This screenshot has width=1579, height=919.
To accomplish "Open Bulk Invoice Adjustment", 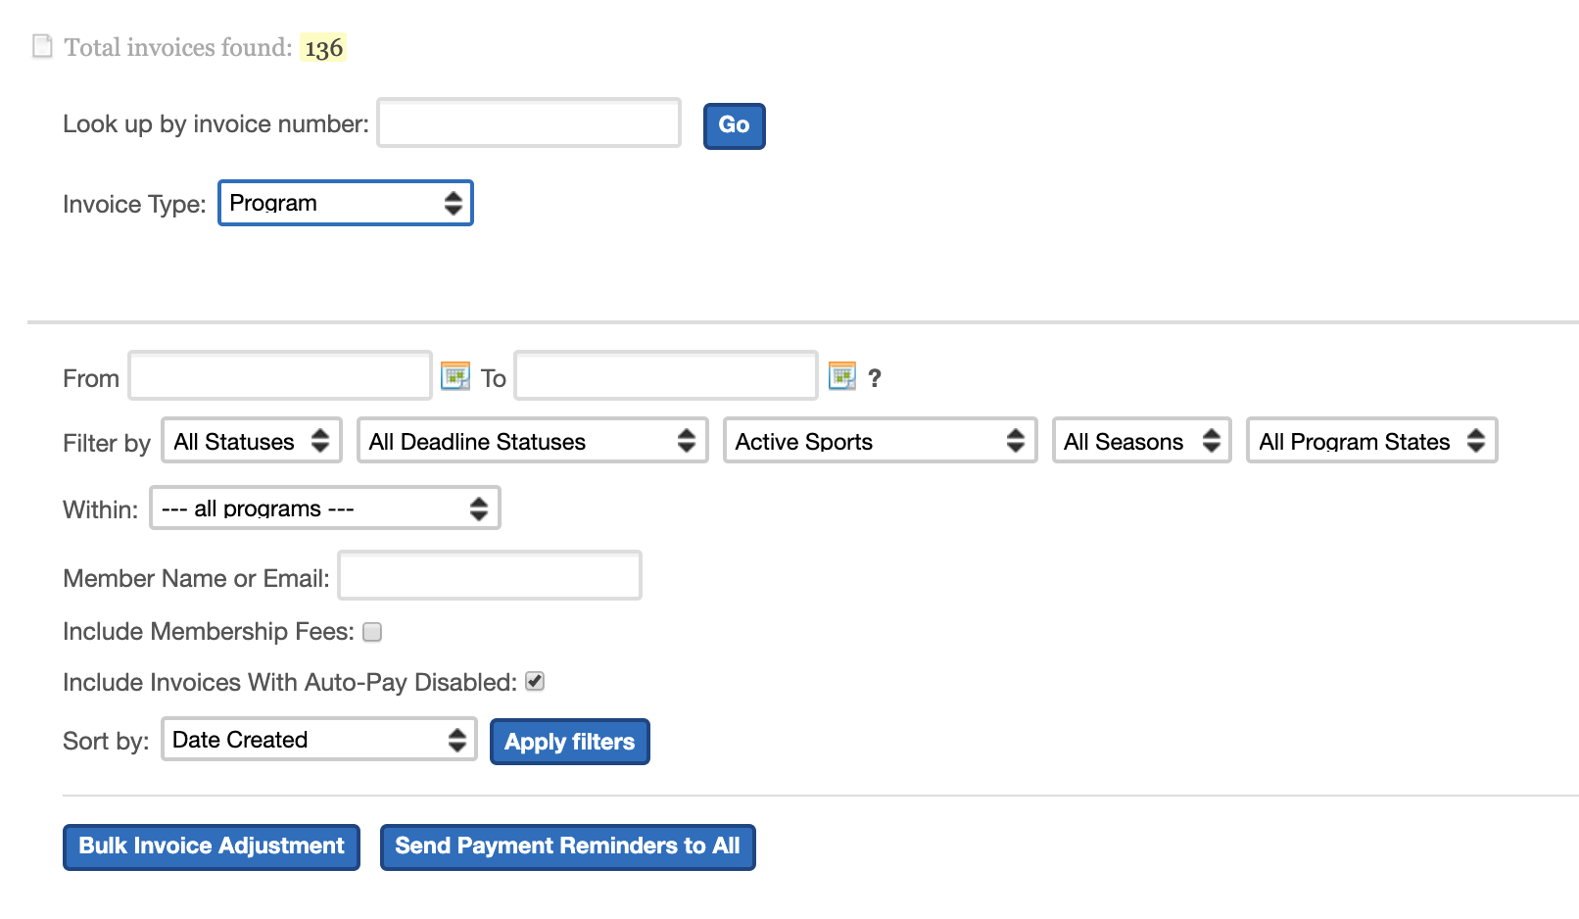I will click(x=211, y=846).
